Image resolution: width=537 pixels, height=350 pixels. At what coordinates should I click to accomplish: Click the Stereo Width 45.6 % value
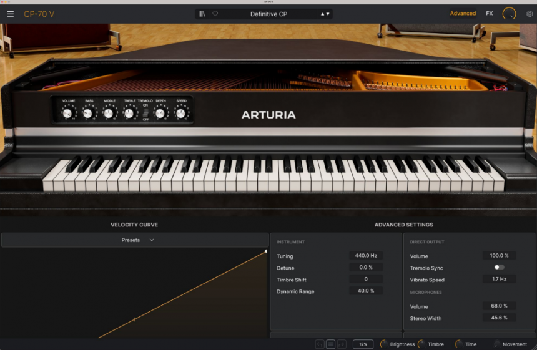point(499,318)
